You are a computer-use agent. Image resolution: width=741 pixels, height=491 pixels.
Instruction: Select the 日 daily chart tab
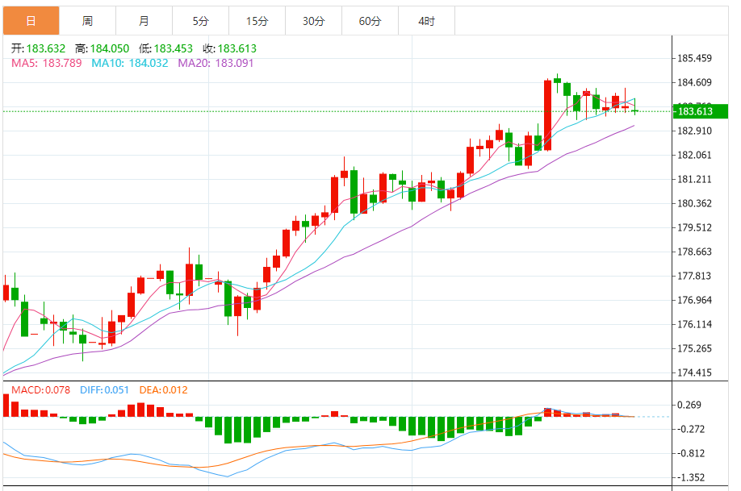31,21
